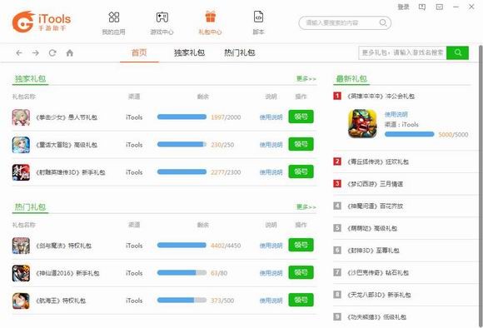
Task: Open 使用说明 for 童话大冒险 礼包
Action: [x=271, y=145]
